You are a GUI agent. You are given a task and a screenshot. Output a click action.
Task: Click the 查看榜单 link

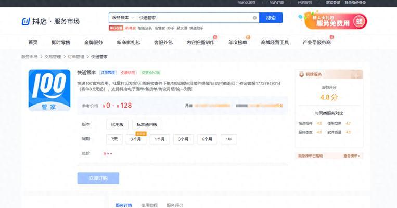[x=351, y=156]
